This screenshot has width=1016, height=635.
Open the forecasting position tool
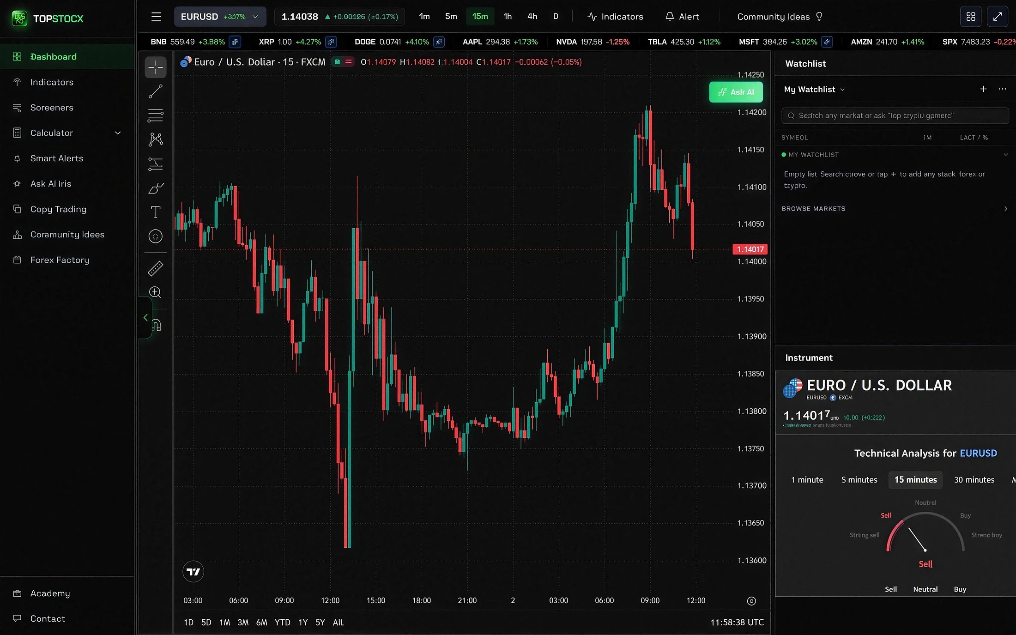(156, 164)
